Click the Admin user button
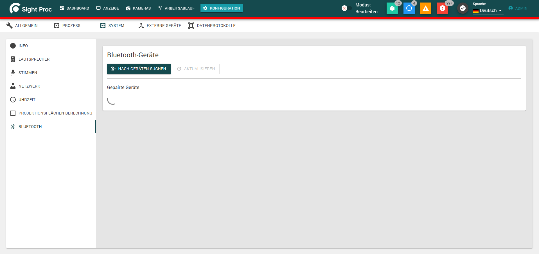This screenshot has height=254, width=539. click(x=518, y=8)
